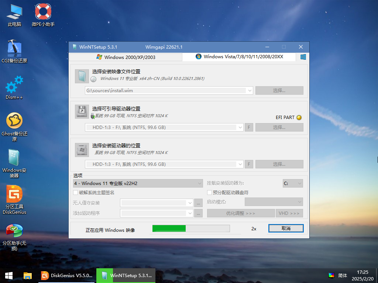Viewport: 378px width, 283px height.
Task: Open VHD >>> options
Action: 289,213
